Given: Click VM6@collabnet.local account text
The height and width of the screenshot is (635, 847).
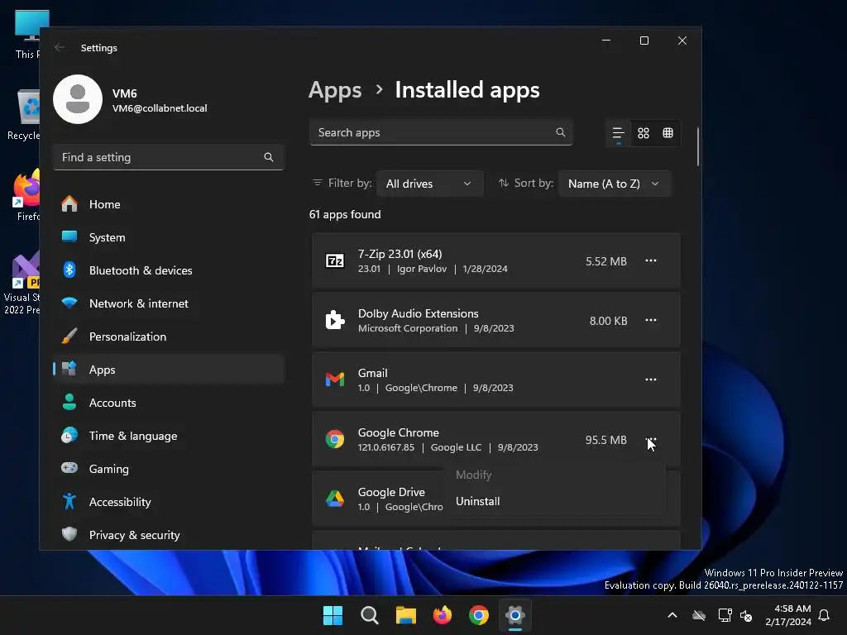Looking at the screenshot, I should click(x=160, y=108).
